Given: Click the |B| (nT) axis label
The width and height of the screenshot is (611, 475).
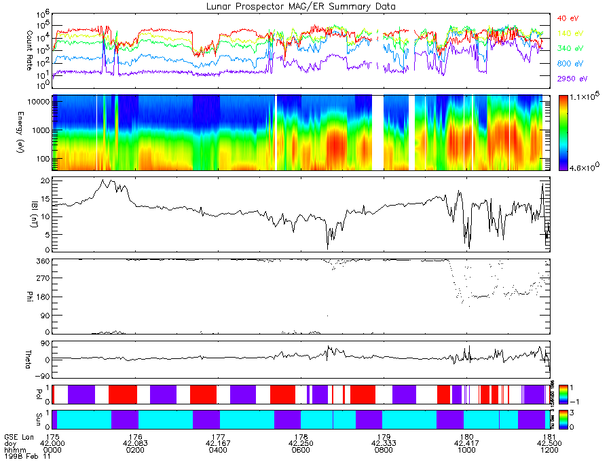Looking at the screenshot, I should click(35, 214).
